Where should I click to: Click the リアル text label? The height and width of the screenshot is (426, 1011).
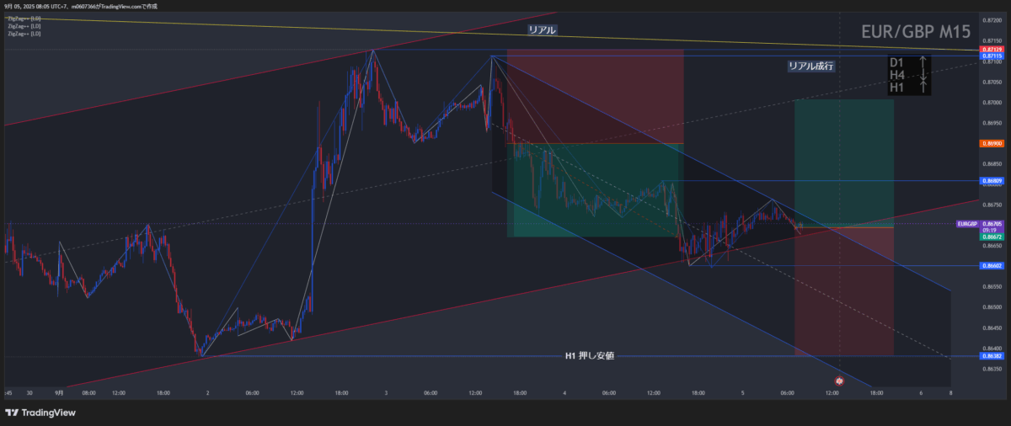click(x=542, y=29)
